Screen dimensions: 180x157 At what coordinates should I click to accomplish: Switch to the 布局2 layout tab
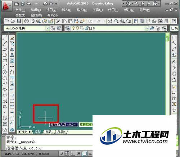point(61,132)
